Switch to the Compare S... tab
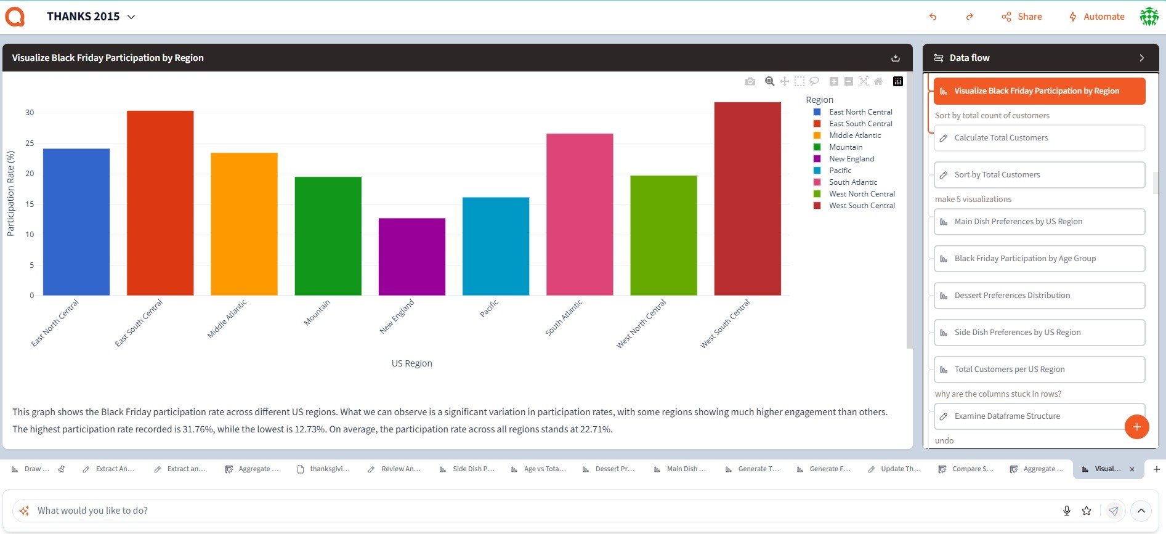This screenshot has height=534, width=1166. (966, 469)
